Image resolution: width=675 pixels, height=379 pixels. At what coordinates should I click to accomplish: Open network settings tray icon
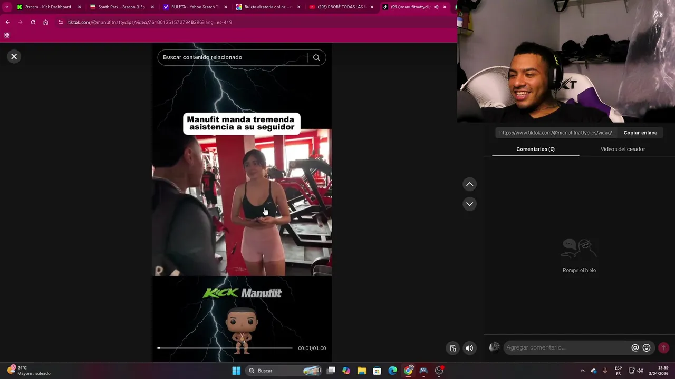(x=631, y=371)
